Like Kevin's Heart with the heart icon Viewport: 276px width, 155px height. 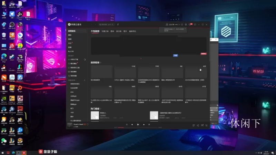point(88,124)
